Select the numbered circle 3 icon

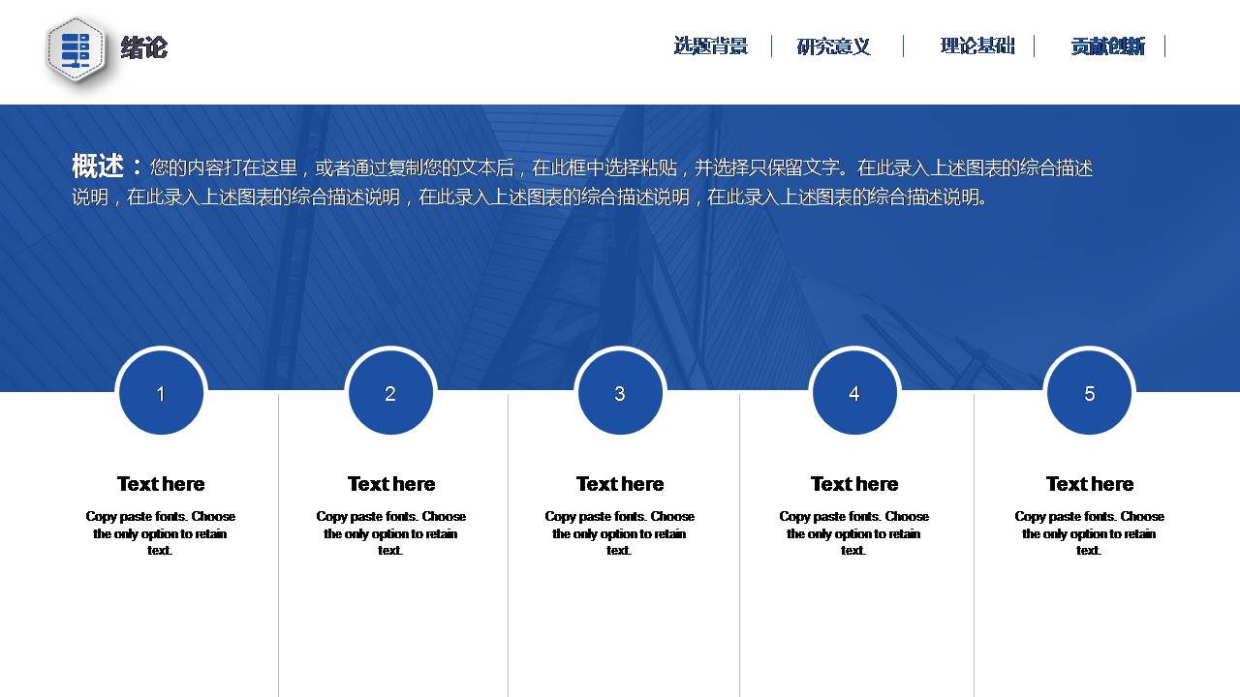tap(620, 392)
